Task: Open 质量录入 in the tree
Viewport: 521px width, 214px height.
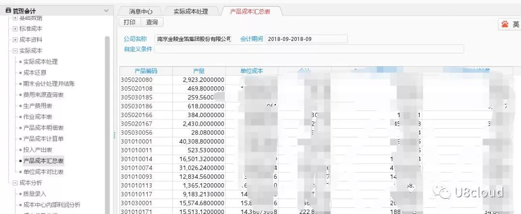Action: tap(35, 194)
